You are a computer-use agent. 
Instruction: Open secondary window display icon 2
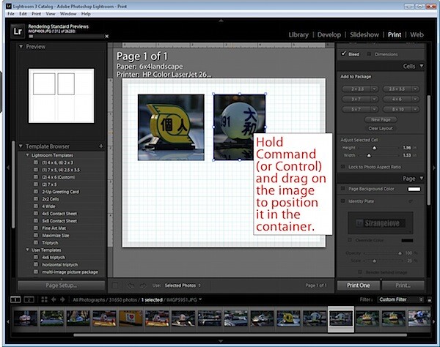coord(29,299)
